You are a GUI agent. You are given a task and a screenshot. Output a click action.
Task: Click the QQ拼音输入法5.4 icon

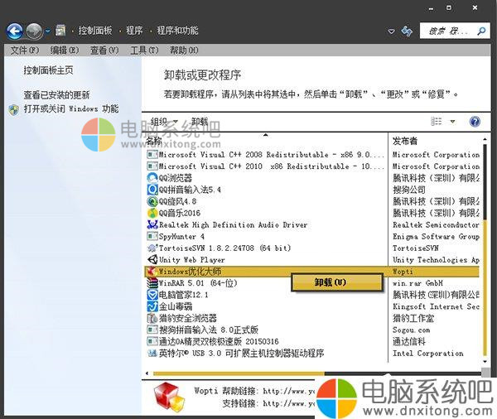(152, 190)
